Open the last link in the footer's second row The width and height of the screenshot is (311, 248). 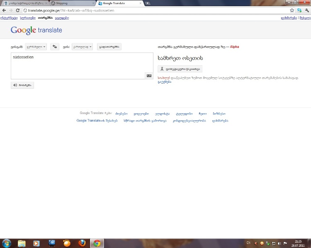pyautogui.click(x=220, y=120)
